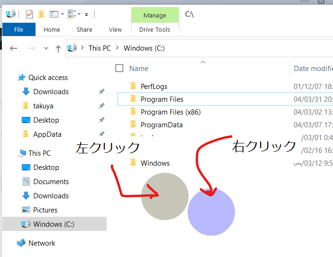Click the Program Files (x86) folder icon
Image resolution: width=333 pixels, height=257 pixels.
point(133,111)
